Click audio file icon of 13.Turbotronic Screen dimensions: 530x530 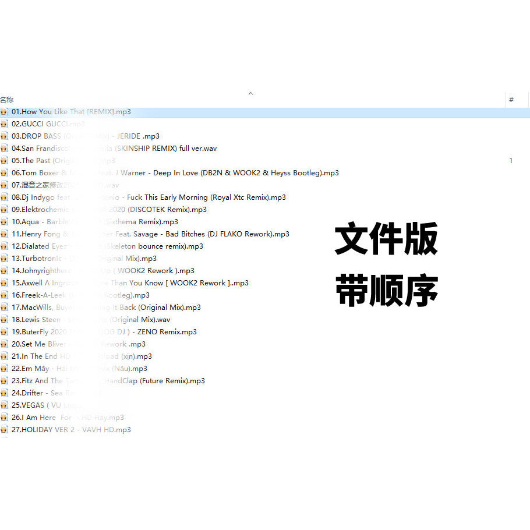pos(4,258)
